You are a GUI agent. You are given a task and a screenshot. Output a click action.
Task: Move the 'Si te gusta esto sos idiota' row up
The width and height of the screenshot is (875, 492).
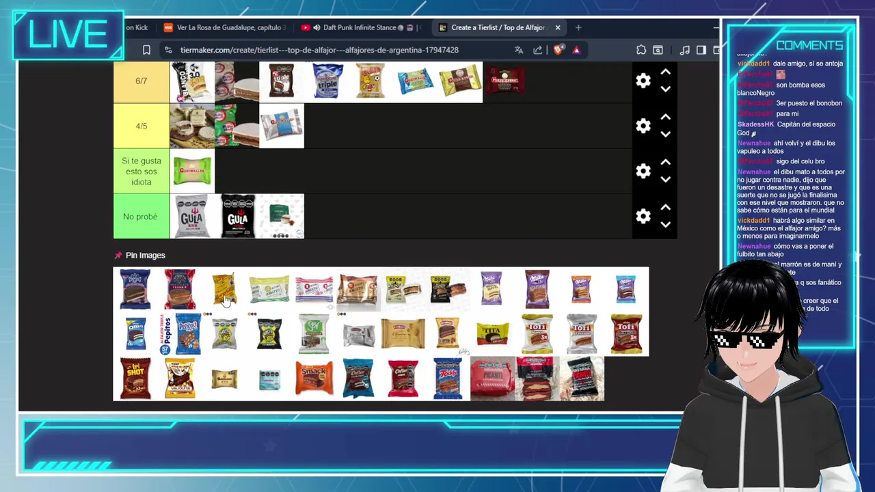(x=665, y=162)
